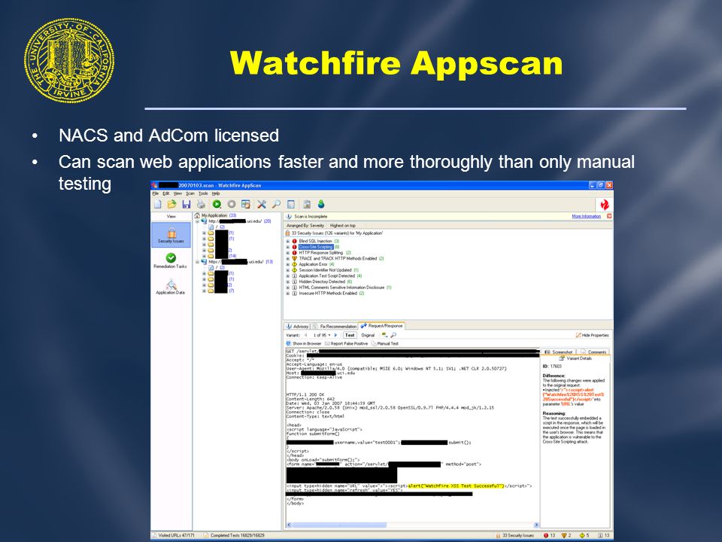
Task: Expand the Cross-Site Scripting issue
Action: pos(288,247)
